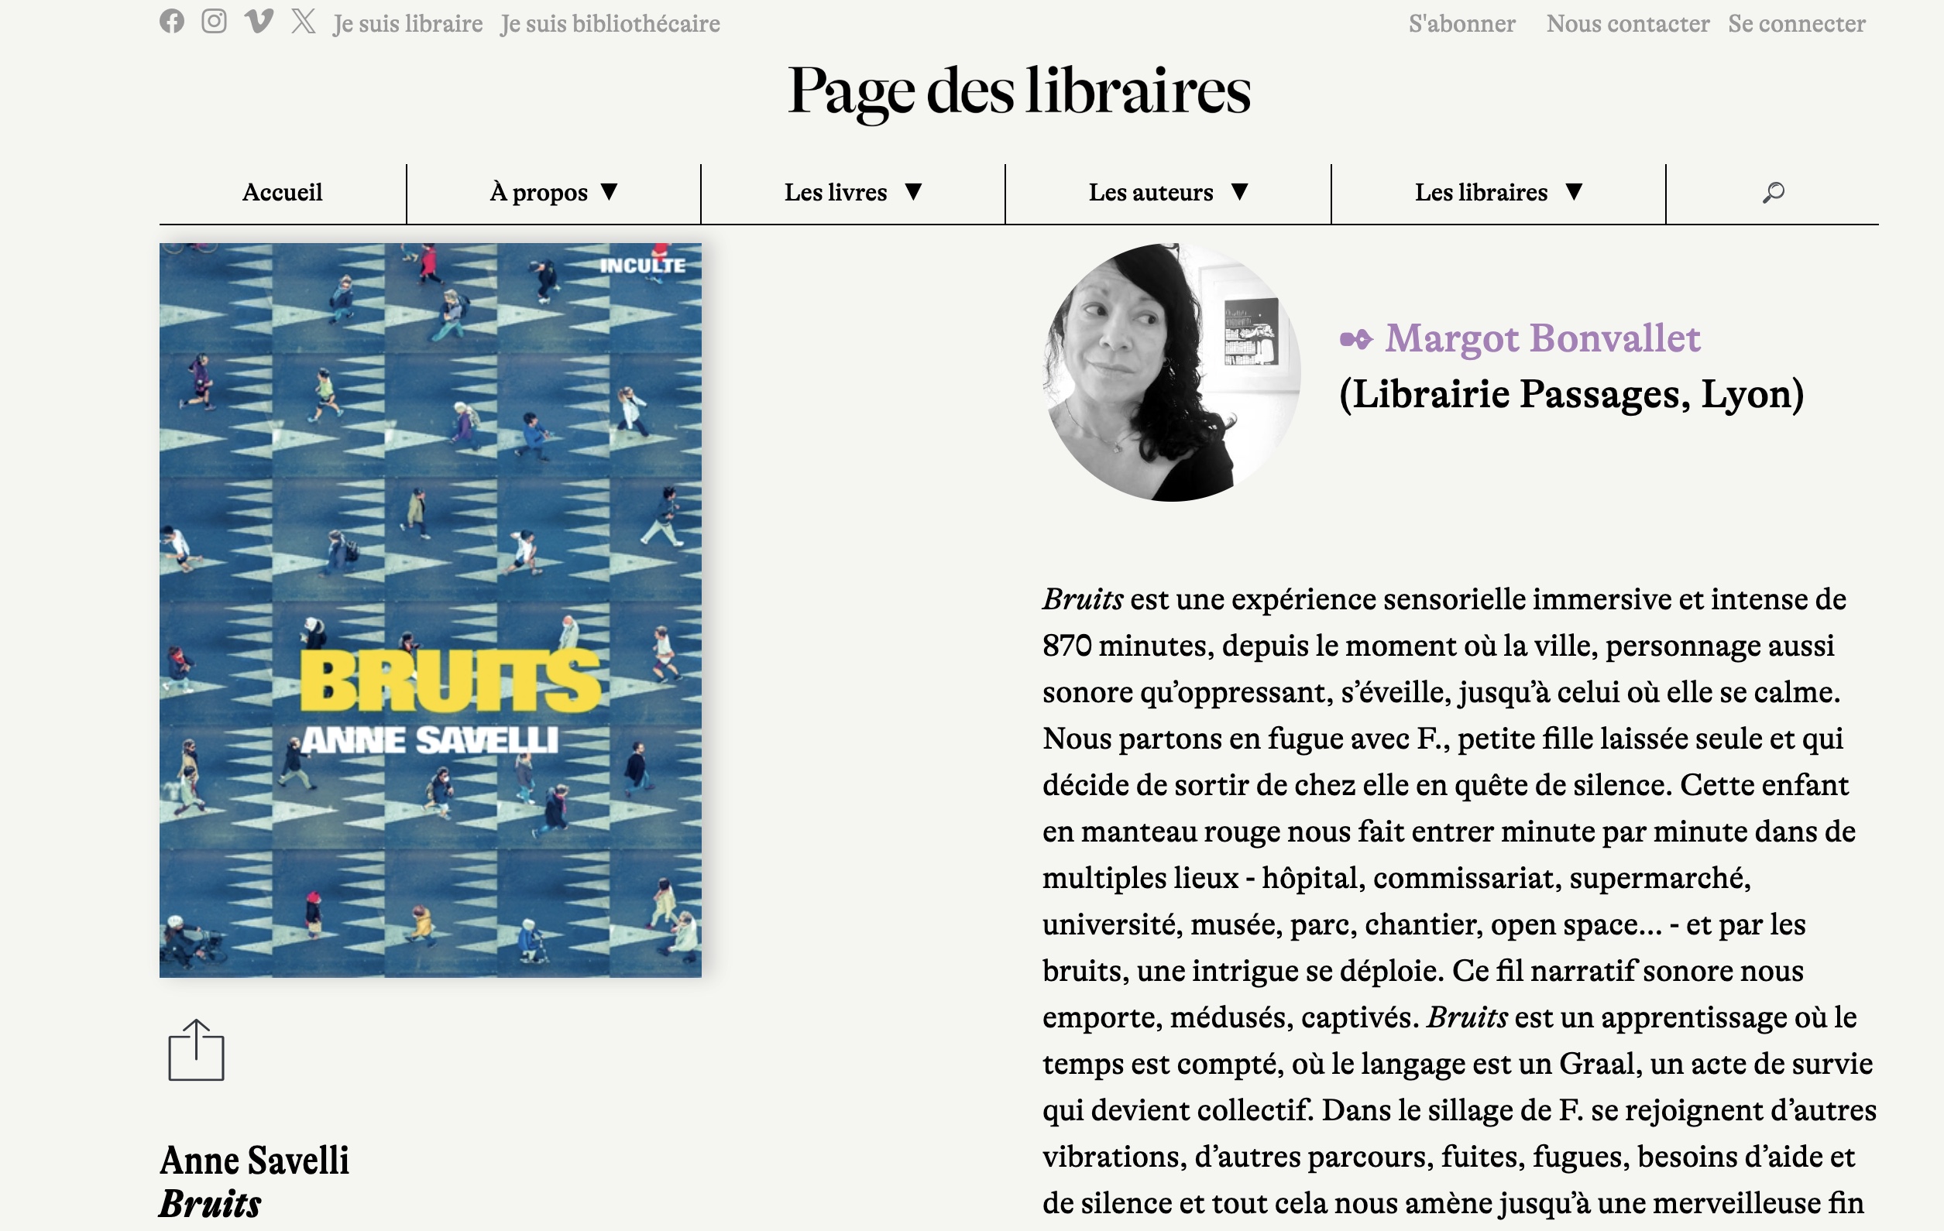Viewport: 1944px width, 1231px height.
Task: Click Se connecter to log in
Action: pos(1796,24)
